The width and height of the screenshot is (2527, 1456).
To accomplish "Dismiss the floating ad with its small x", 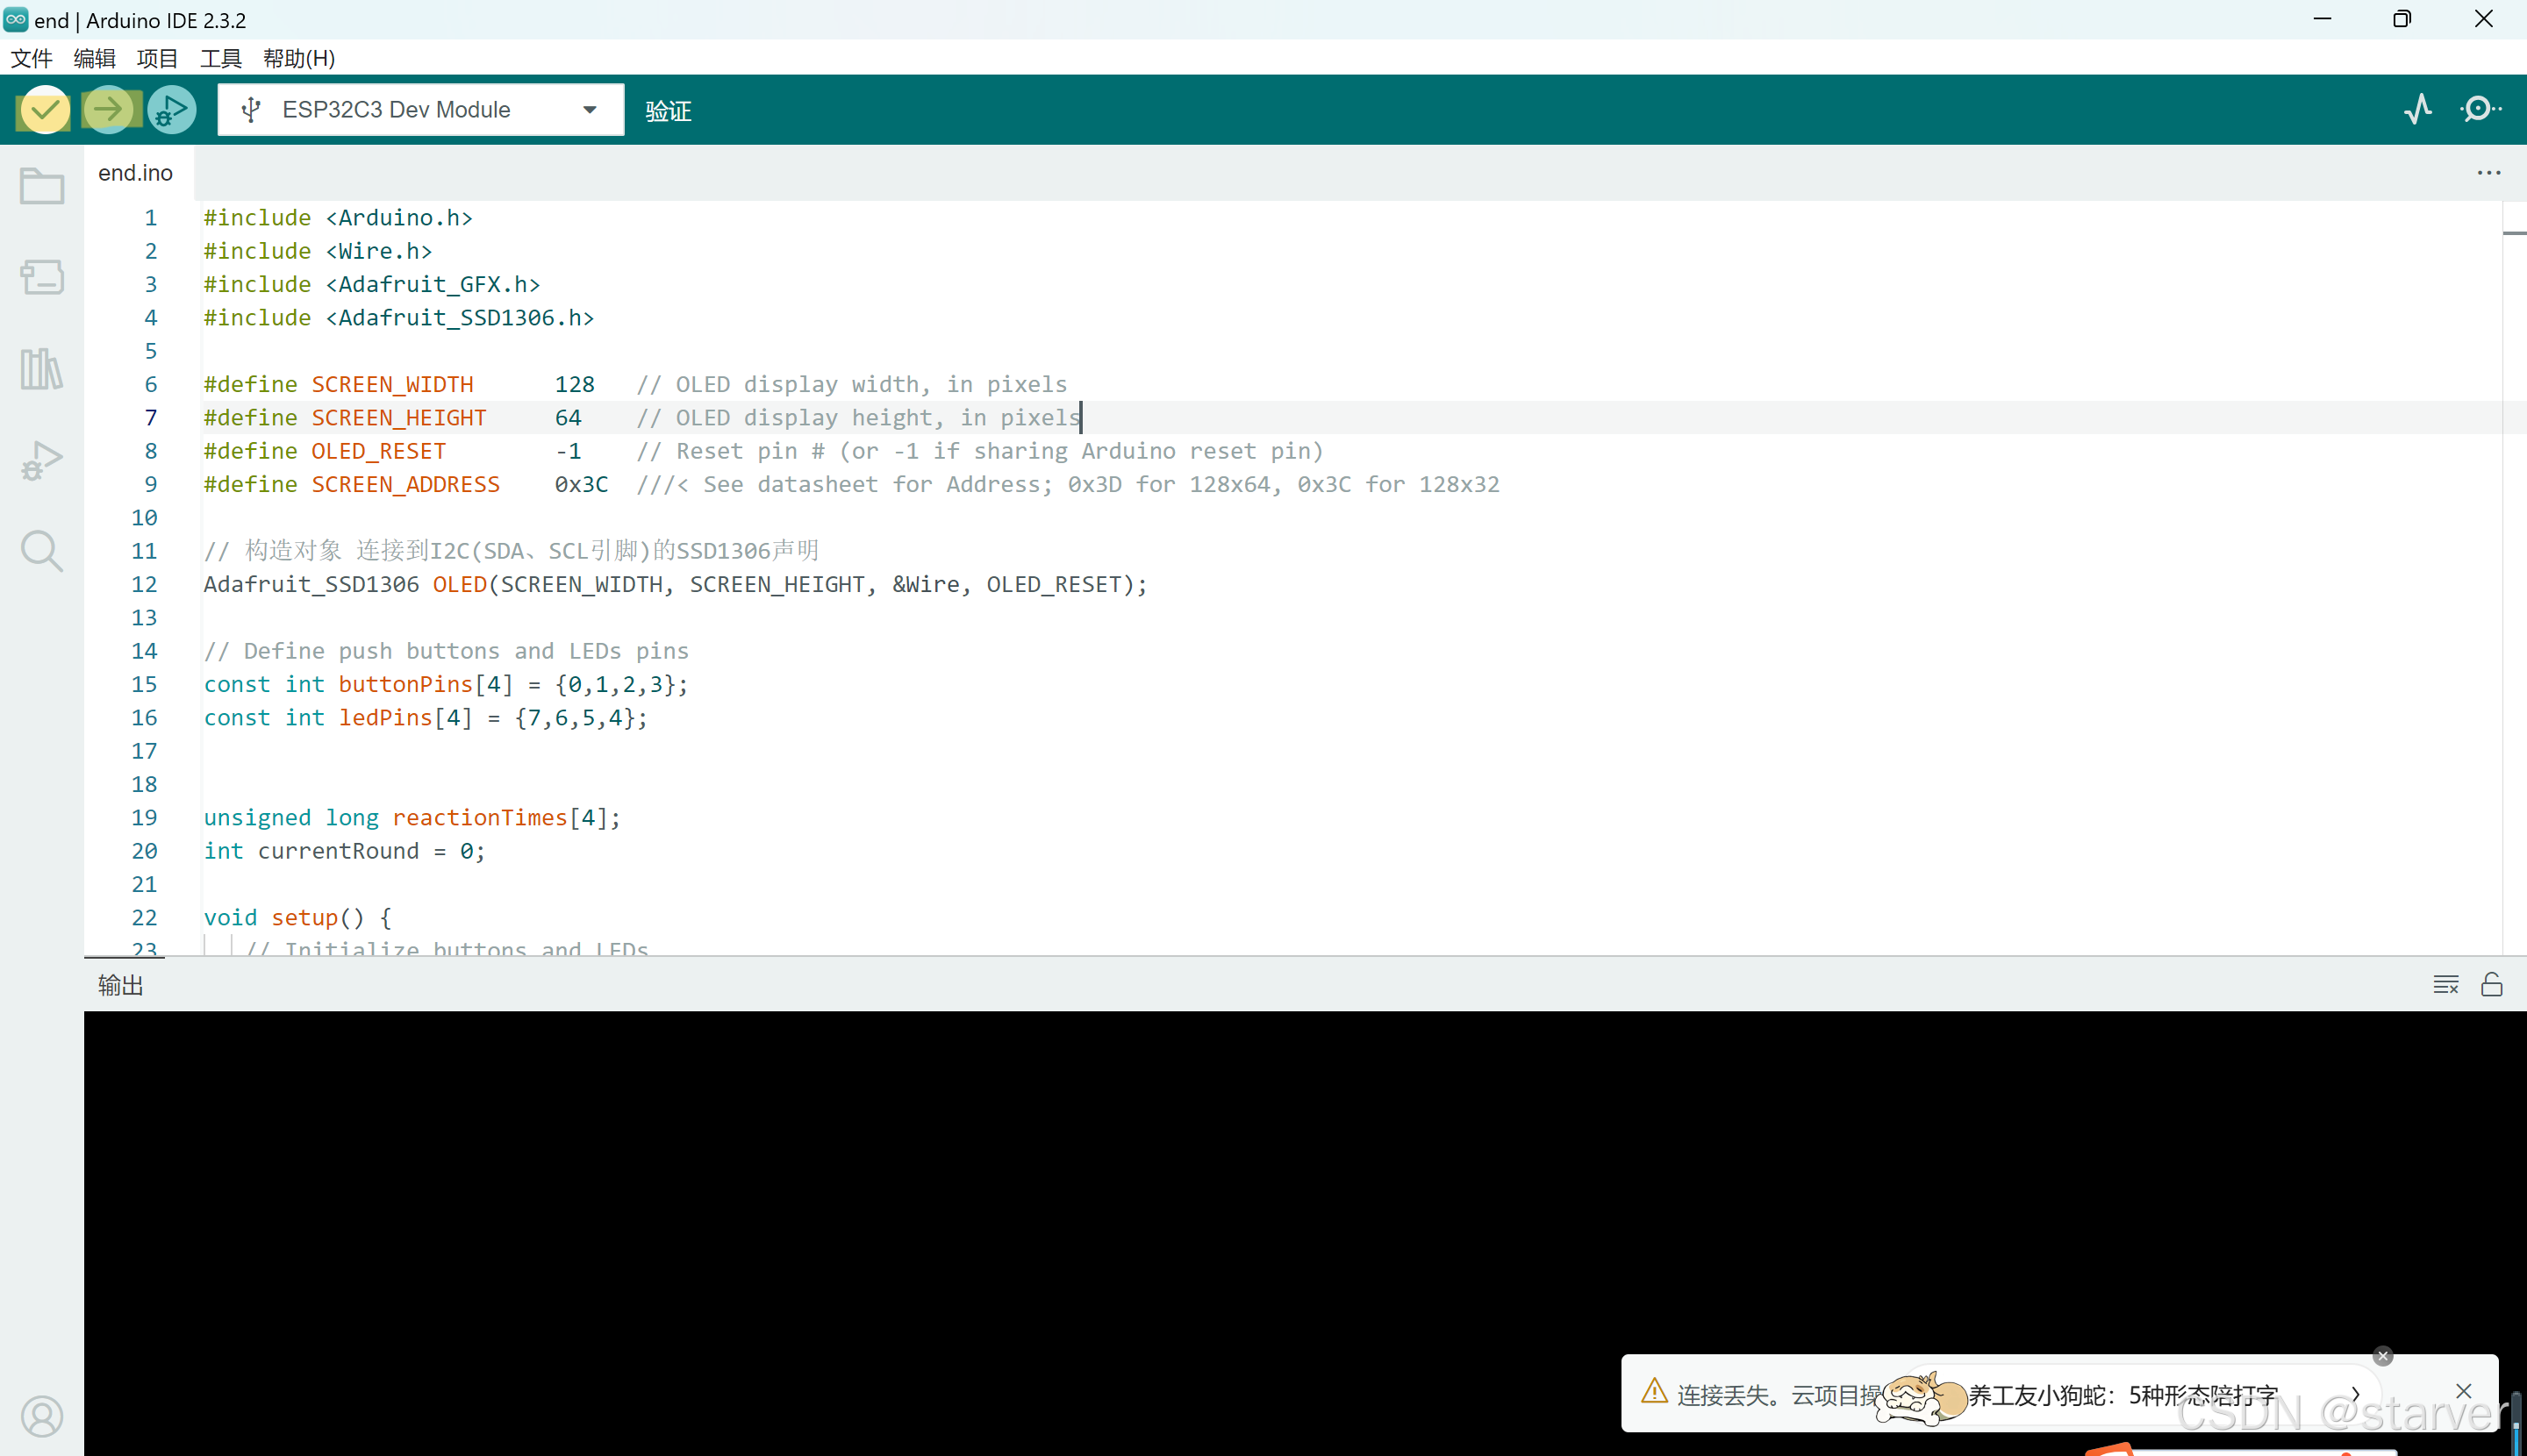I will (2383, 1356).
